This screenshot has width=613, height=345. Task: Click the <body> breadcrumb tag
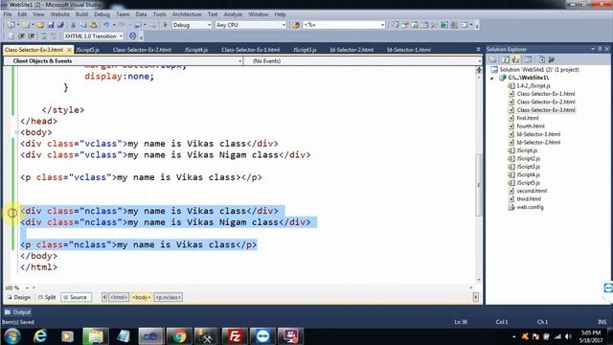coord(142,297)
